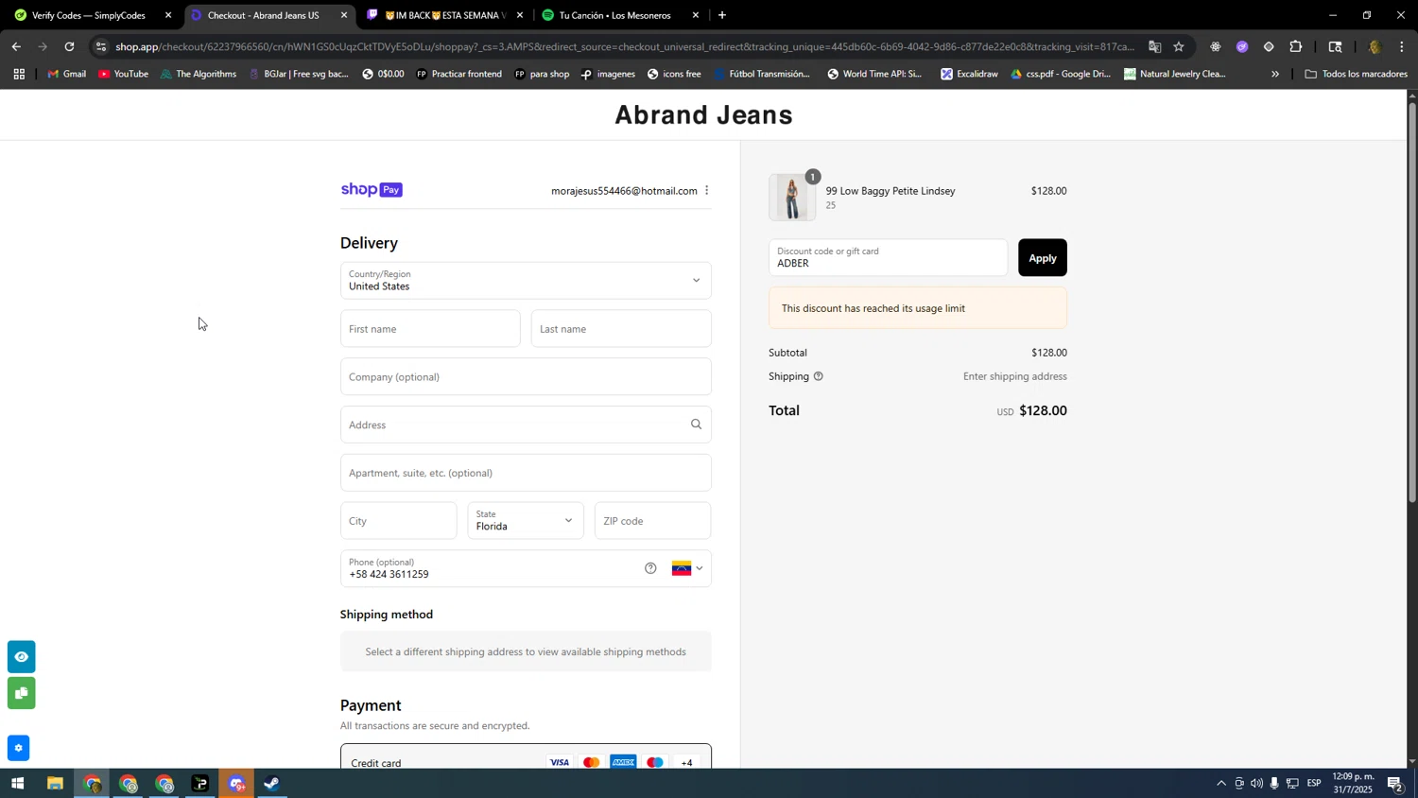Focus the First name field
This screenshot has width=1418, height=798.
[430, 329]
